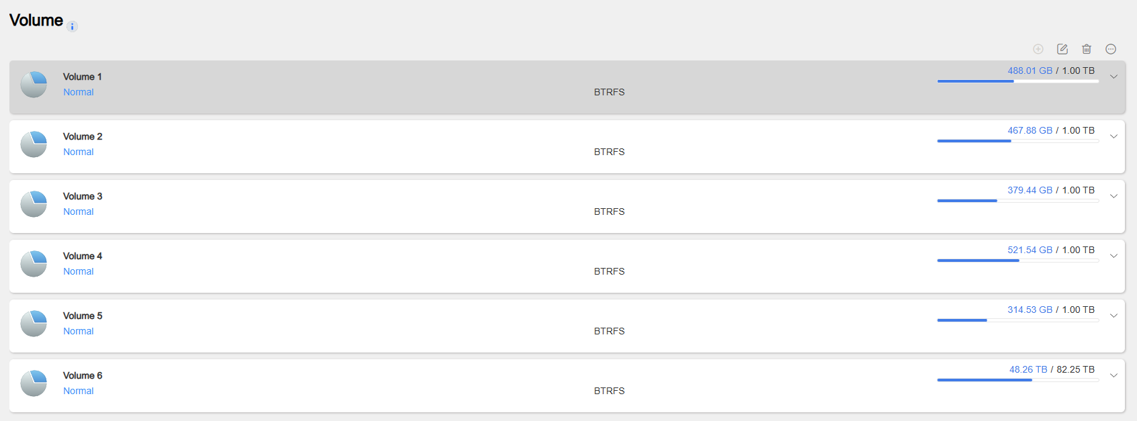Select the Volume 5 row name
Image resolution: width=1137 pixels, height=421 pixels.
tap(83, 316)
